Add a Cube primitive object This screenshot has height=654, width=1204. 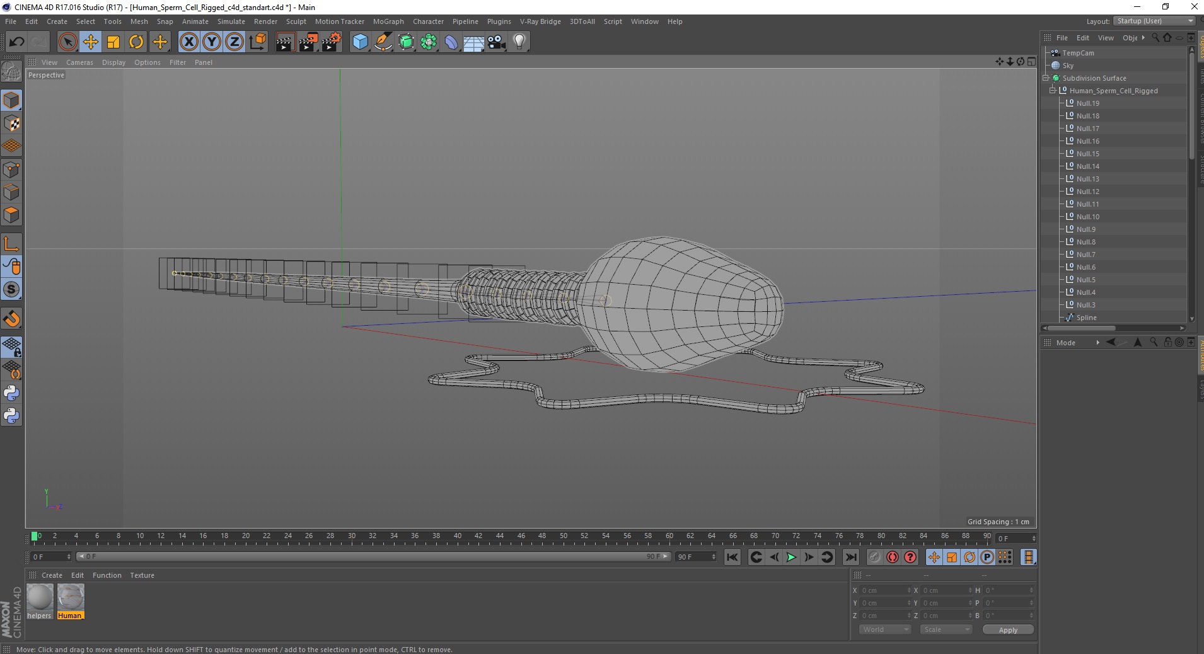coord(360,42)
